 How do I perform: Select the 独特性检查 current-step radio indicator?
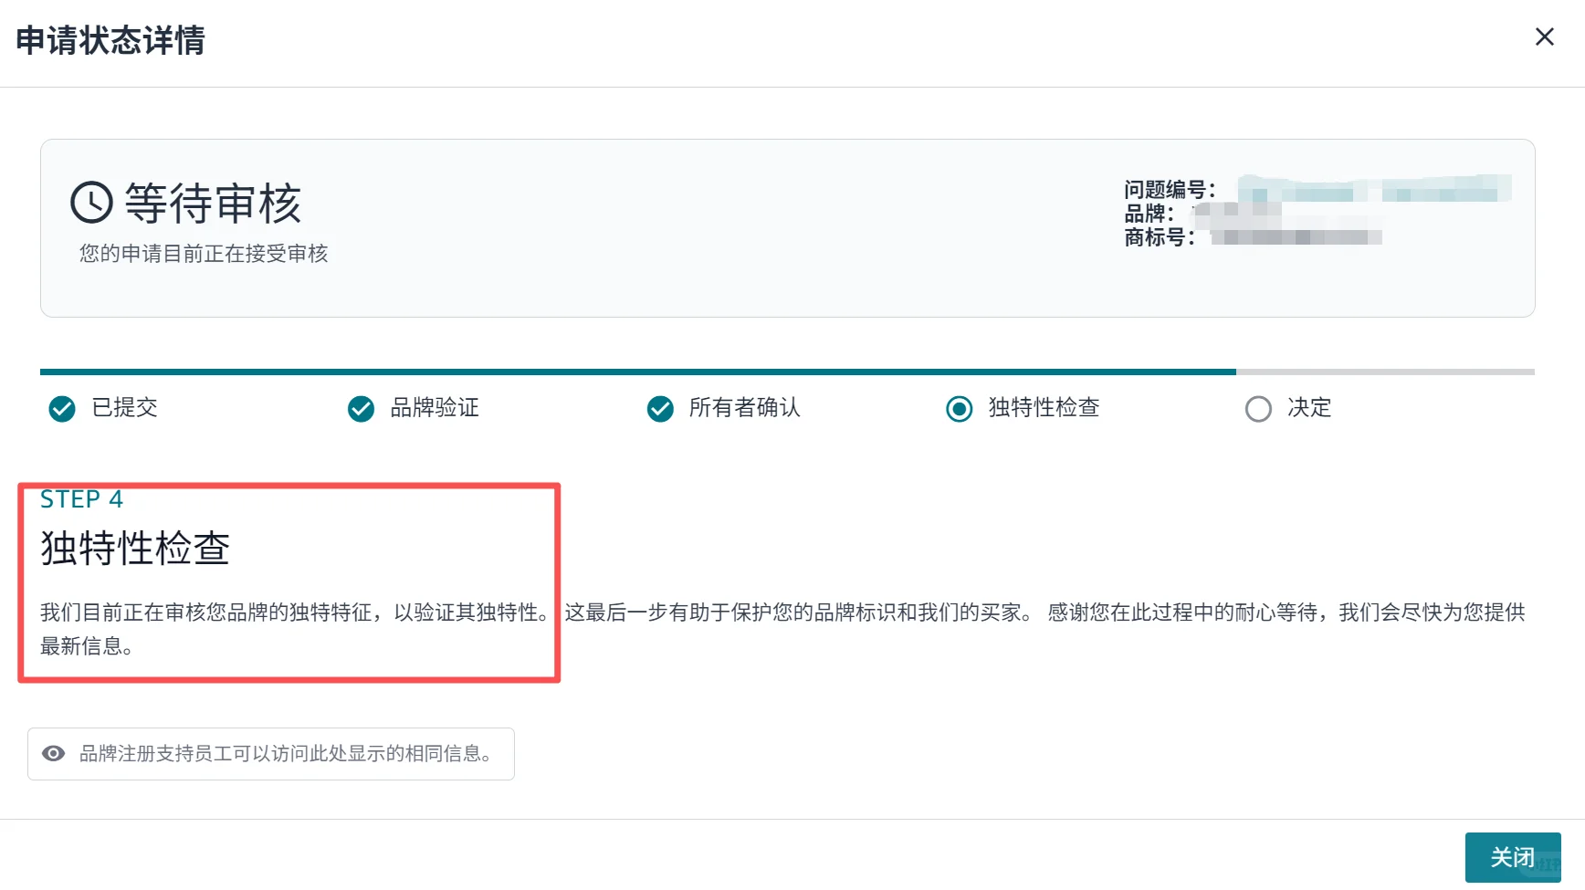[959, 409]
